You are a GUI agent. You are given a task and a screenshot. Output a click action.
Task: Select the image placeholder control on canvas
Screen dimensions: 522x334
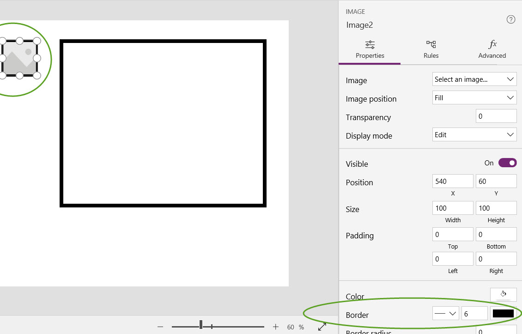click(x=19, y=58)
